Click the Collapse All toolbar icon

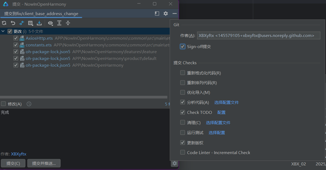pyautogui.click(x=68, y=23)
